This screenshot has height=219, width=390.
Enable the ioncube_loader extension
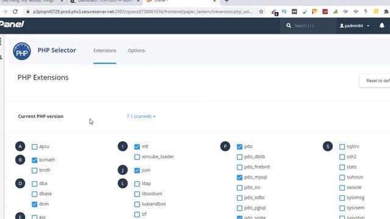click(137, 157)
